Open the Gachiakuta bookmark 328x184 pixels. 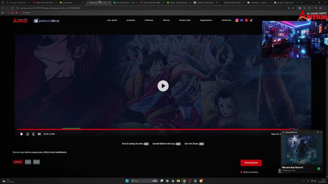click(25, 13)
